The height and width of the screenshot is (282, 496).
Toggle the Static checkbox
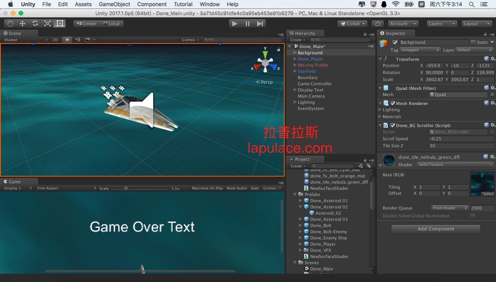tap(473, 42)
